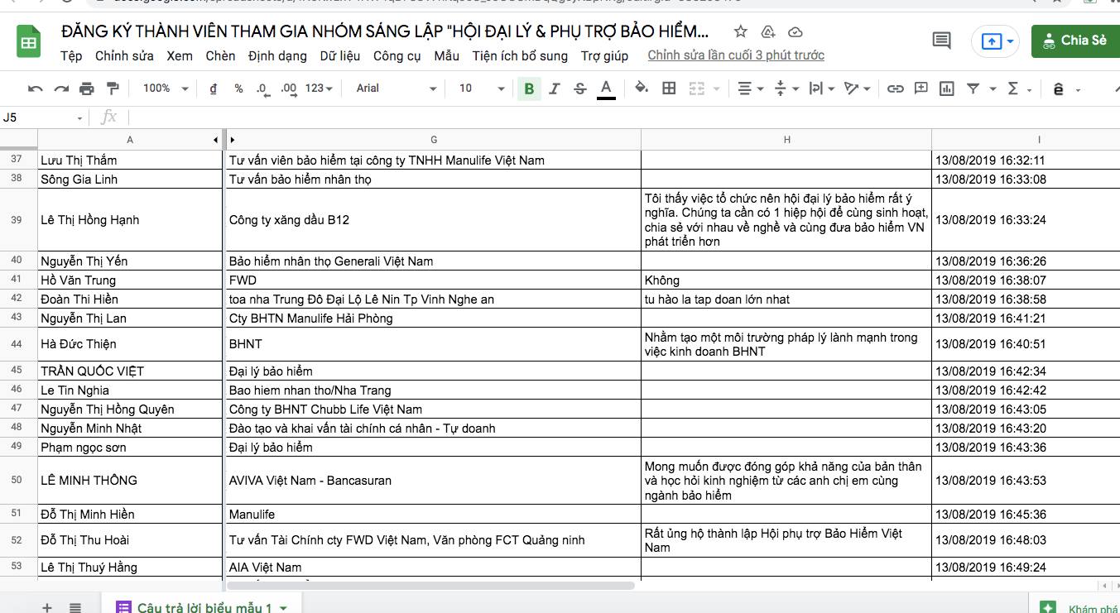Check the cloud saved status icon
The image size is (1120, 613).
pos(795,32)
